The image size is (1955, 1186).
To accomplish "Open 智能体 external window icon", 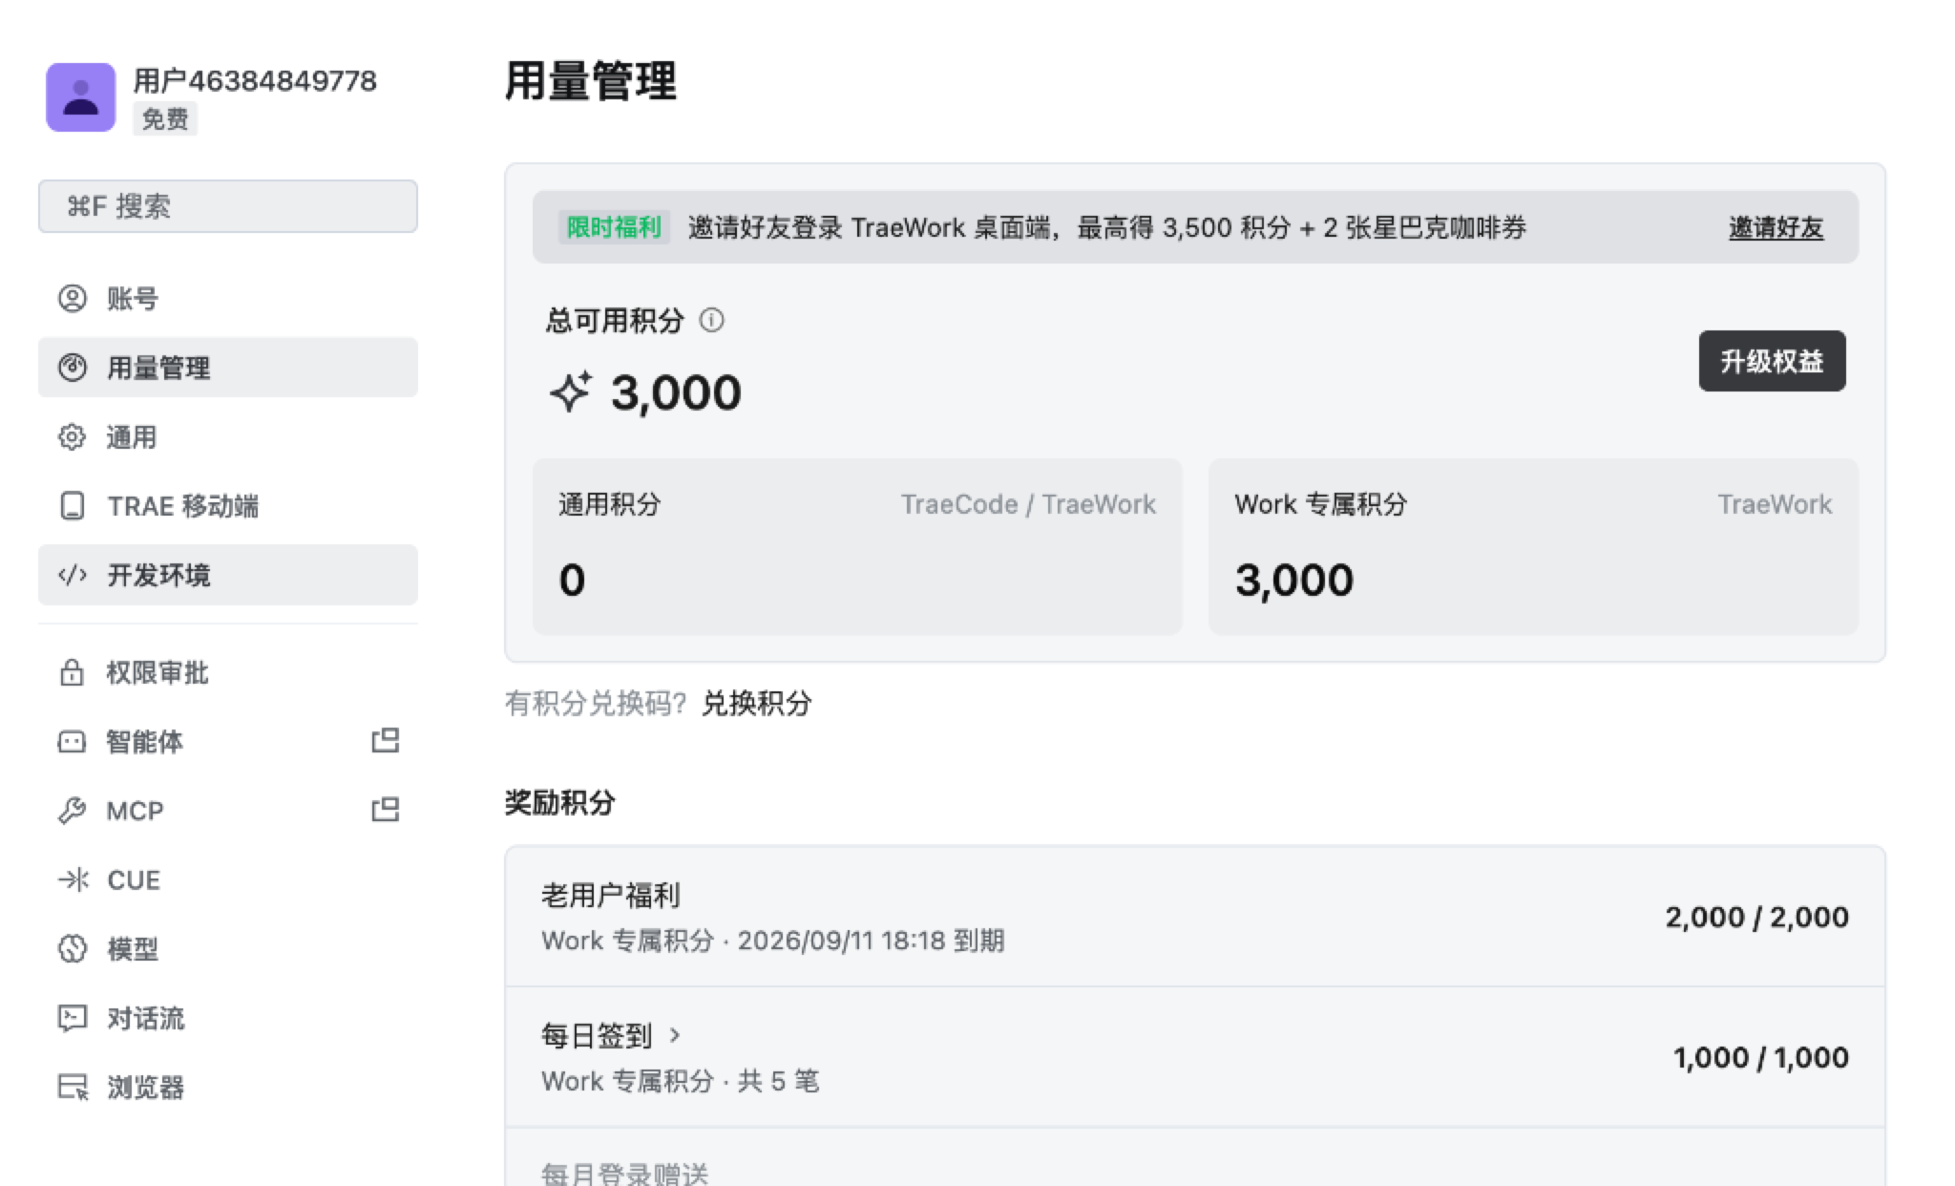I will pyautogui.click(x=386, y=740).
